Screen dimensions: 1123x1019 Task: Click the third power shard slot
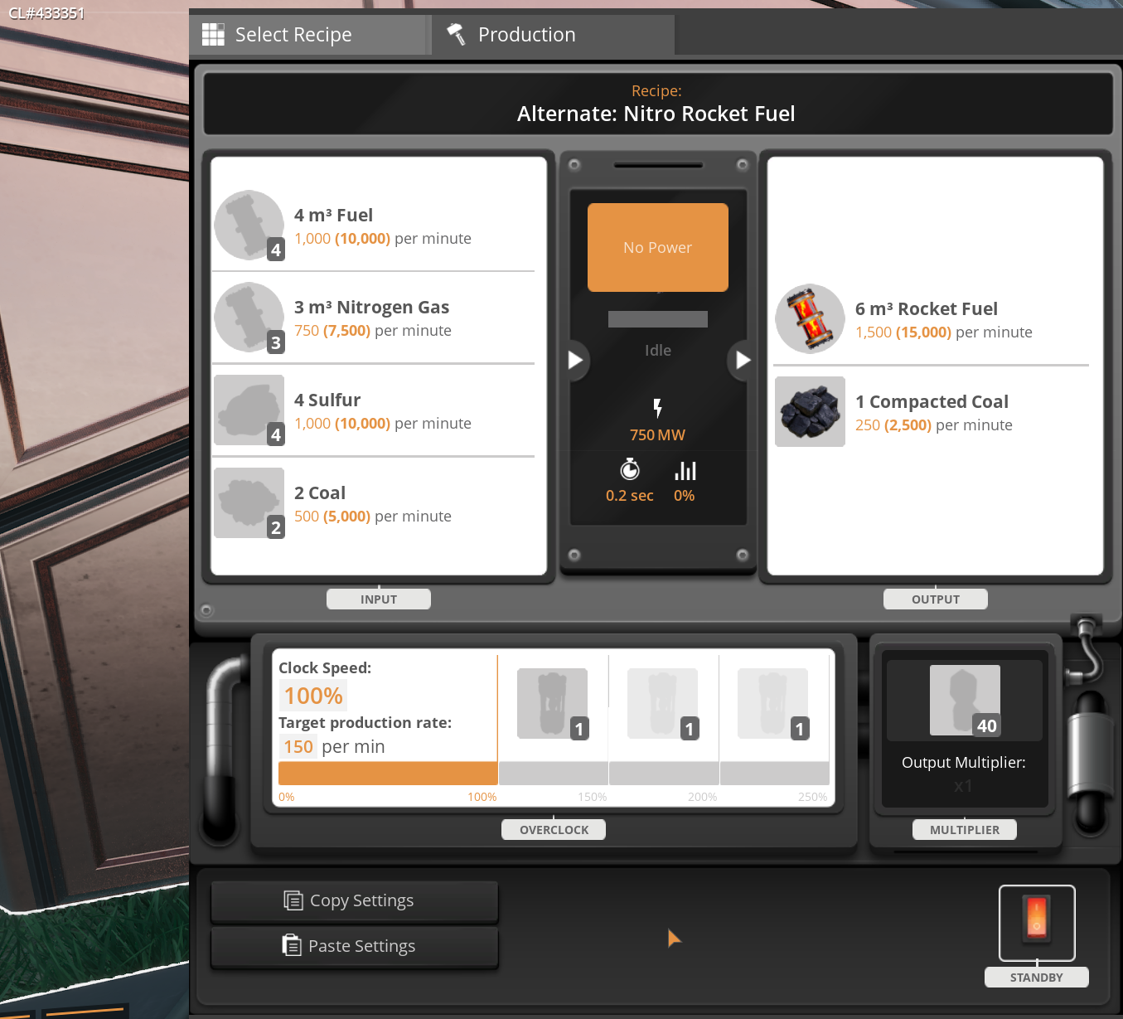[x=773, y=704]
